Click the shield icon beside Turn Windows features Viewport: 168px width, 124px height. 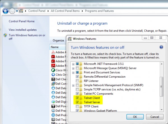(5, 35)
